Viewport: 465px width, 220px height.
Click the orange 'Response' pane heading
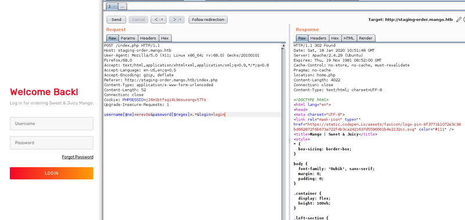(307, 30)
